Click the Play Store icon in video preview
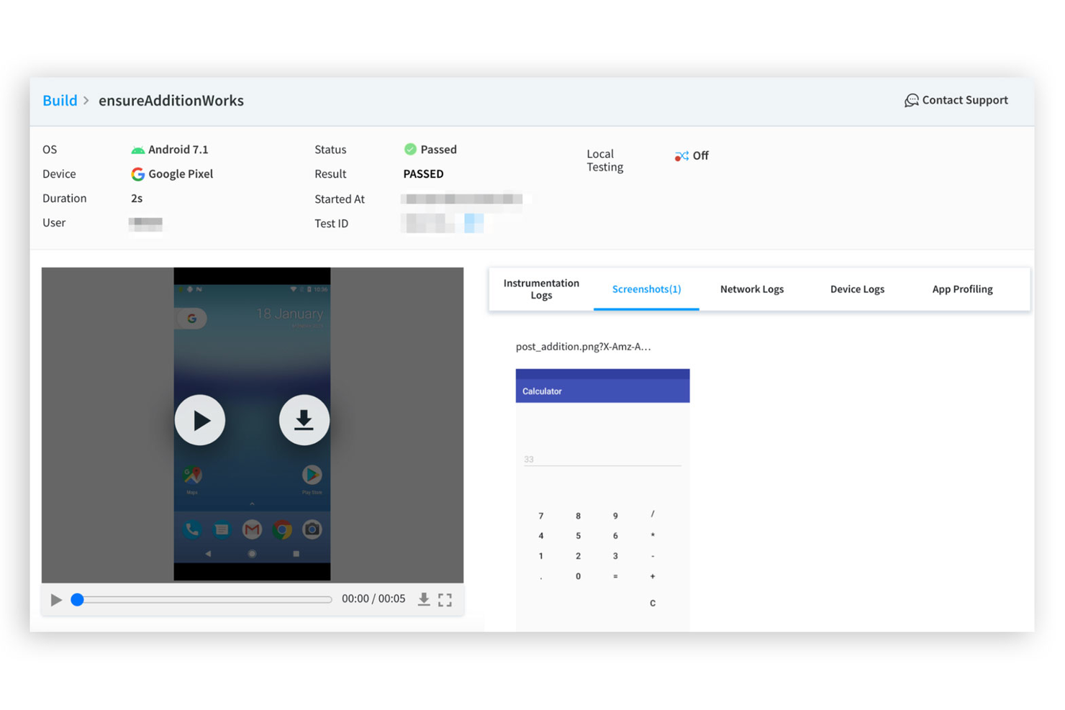Viewport: 1065px width, 710px height. 312,475
